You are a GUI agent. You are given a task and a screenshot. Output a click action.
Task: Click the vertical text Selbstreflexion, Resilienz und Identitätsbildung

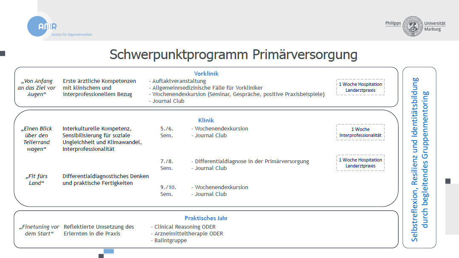coord(414,159)
